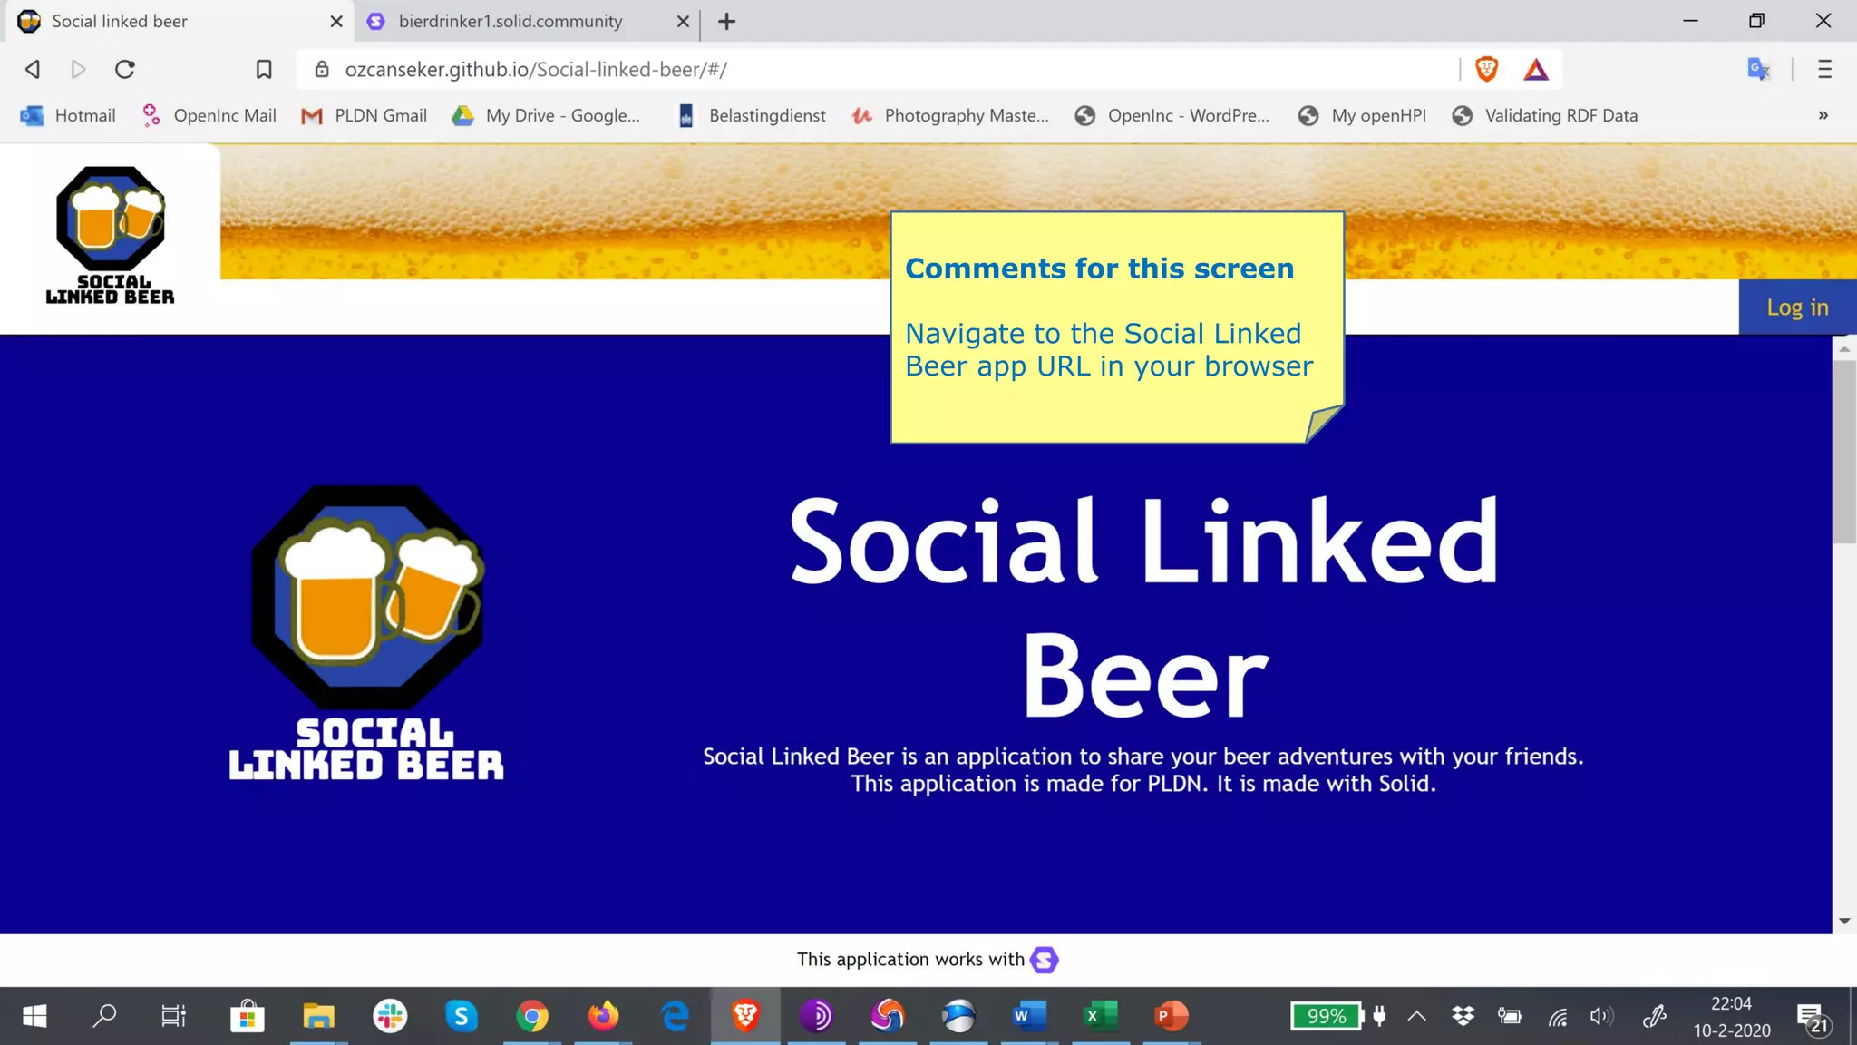Click the browser forward arrow
The height and width of the screenshot is (1045, 1857).
(x=79, y=69)
